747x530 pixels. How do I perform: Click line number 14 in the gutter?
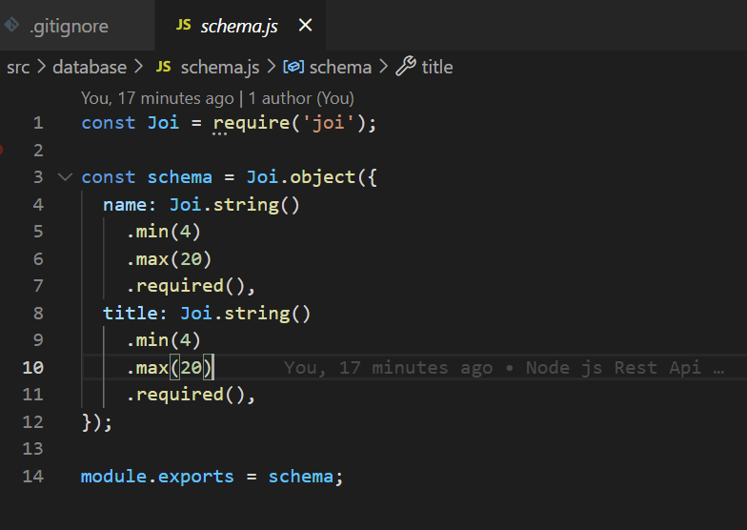click(x=32, y=477)
